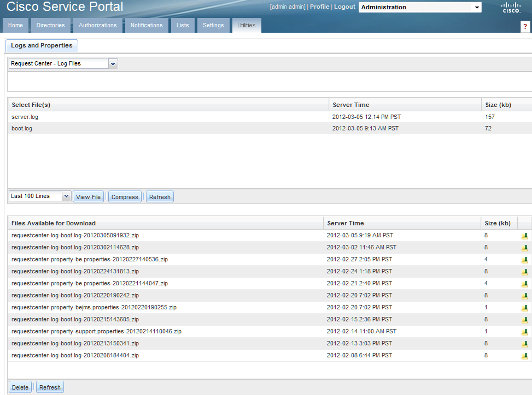Viewport: 532px width, 395px height.
Task: Refresh the Files Available for Download list
Action: click(x=50, y=387)
